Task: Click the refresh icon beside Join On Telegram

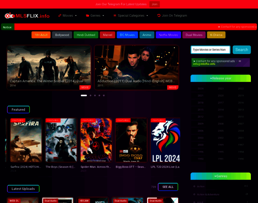Action: coord(159,16)
